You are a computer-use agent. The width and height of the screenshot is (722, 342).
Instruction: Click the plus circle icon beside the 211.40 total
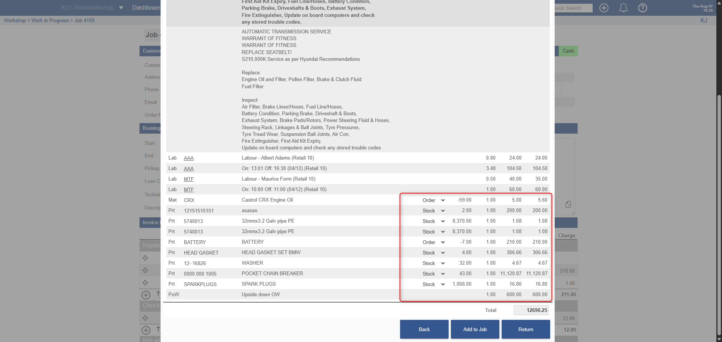(x=146, y=295)
